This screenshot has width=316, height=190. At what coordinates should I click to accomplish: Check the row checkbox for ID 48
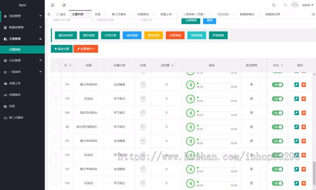(x=56, y=127)
